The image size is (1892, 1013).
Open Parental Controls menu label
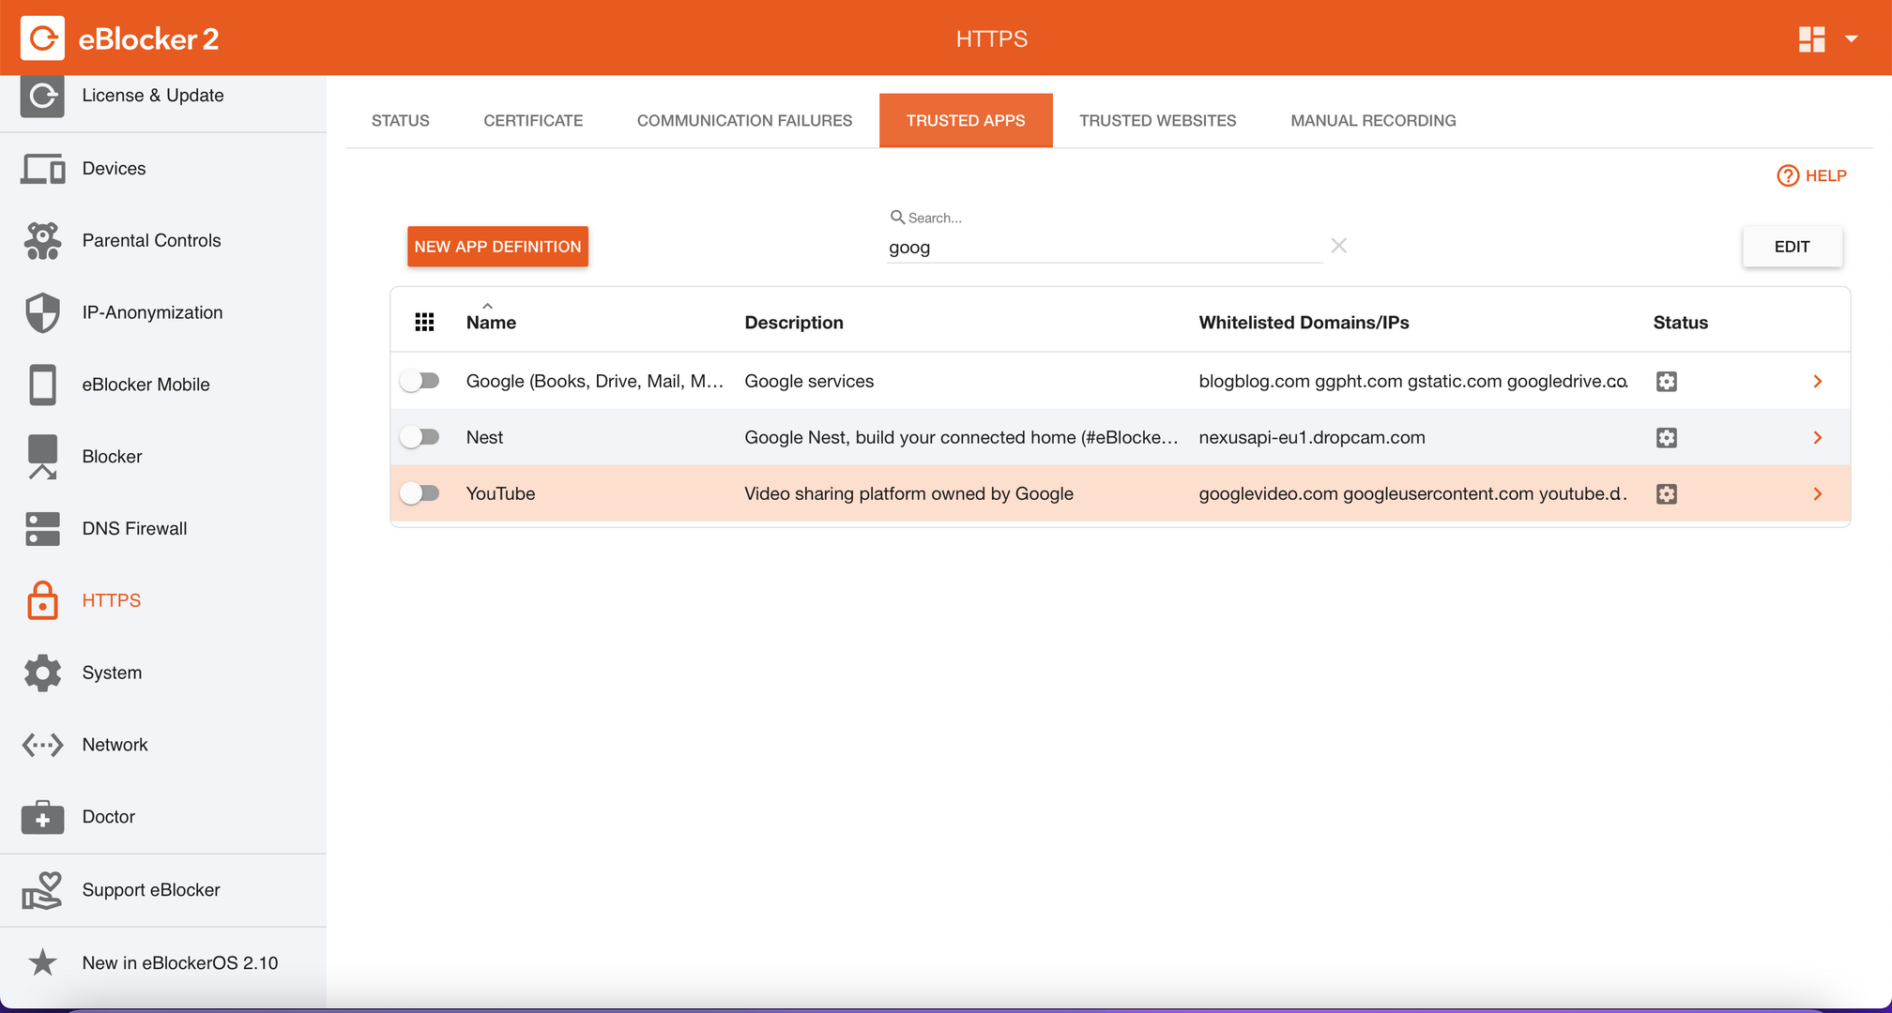tap(151, 241)
